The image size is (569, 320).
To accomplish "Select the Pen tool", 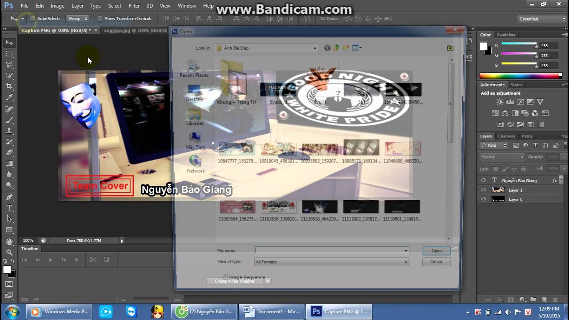I will [x=9, y=197].
